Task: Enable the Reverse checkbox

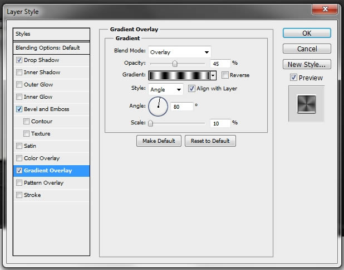Action: [x=225, y=75]
